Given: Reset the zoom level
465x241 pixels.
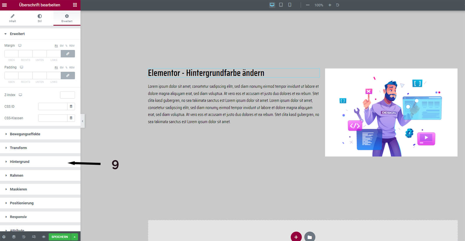Looking at the screenshot, I should click(337, 5).
